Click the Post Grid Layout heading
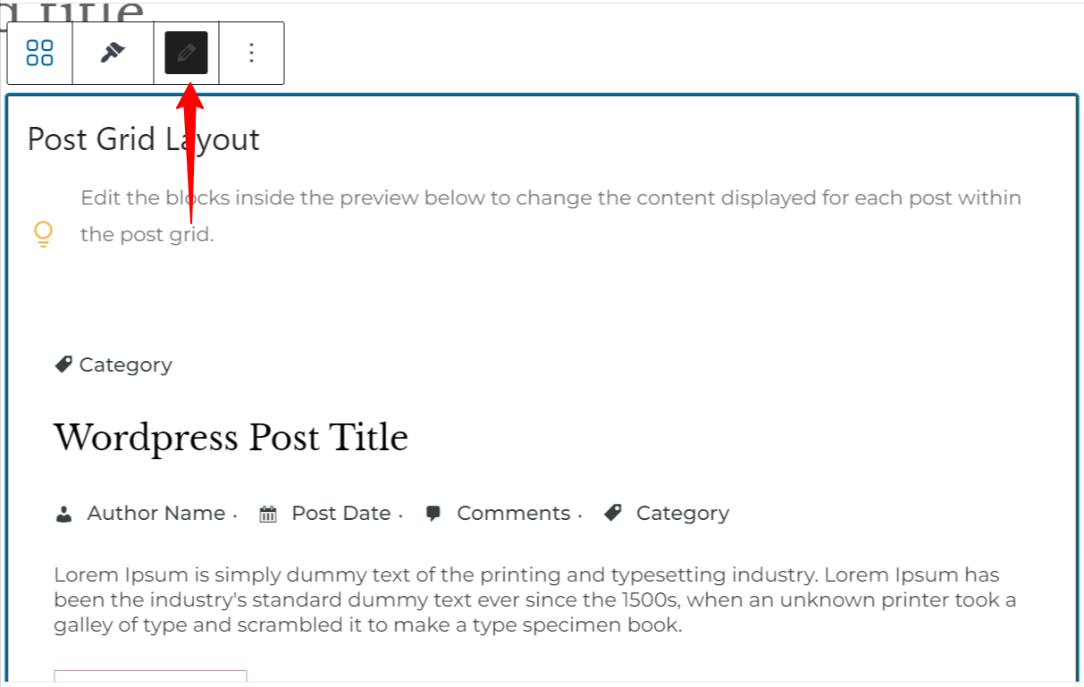1084x687 pixels. (x=143, y=139)
